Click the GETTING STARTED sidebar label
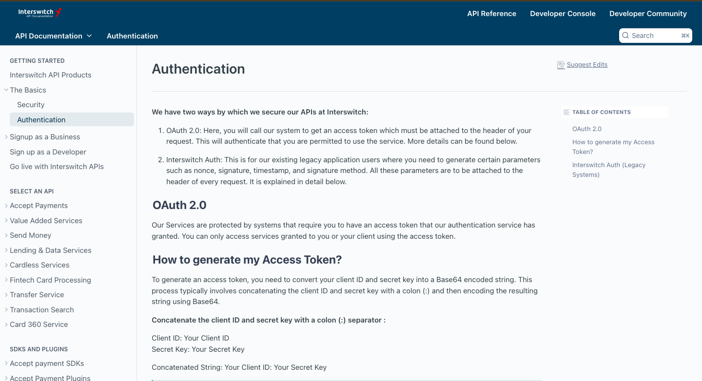Viewport: 702px width, 381px height. (x=37, y=61)
